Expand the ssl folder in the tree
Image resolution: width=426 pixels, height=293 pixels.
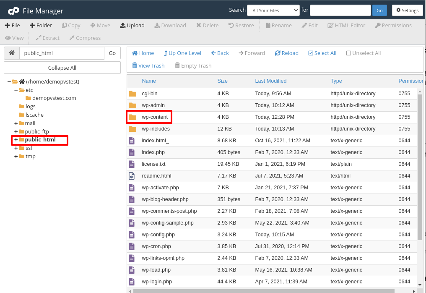(x=16, y=148)
